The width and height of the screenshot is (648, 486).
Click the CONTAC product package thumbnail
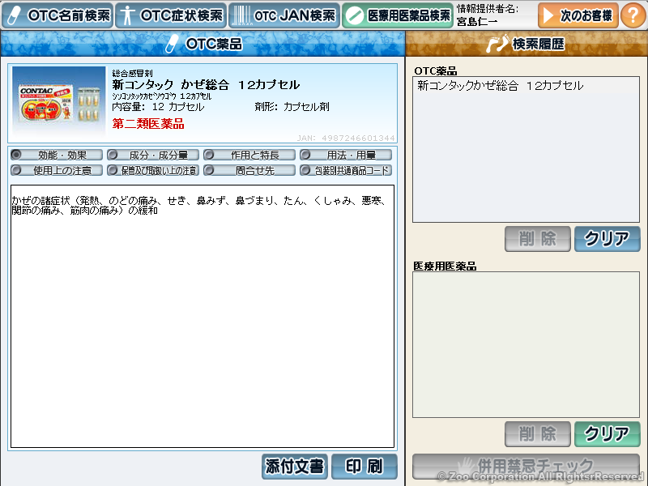click(58, 102)
